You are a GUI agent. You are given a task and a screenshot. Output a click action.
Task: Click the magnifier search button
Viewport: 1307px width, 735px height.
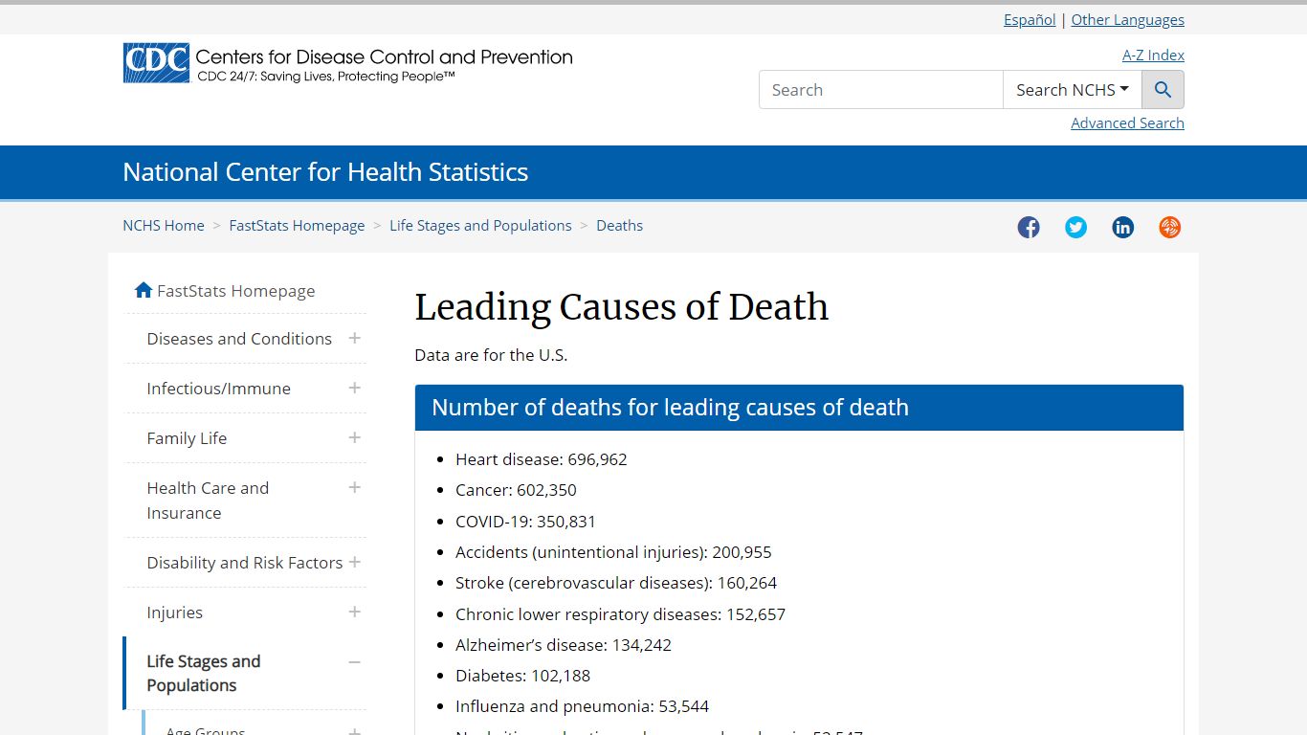(1163, 90)
